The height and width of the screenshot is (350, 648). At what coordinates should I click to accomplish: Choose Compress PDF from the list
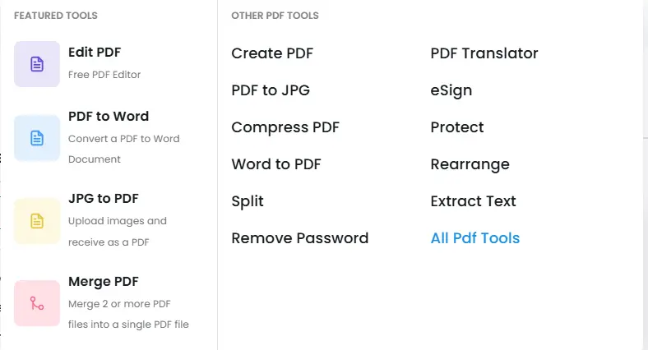285,127
